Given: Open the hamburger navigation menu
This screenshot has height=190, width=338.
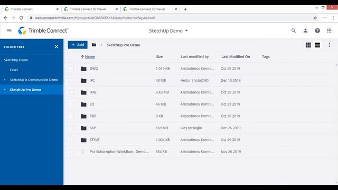Looking at the screenshot, I should pos(9,31).
